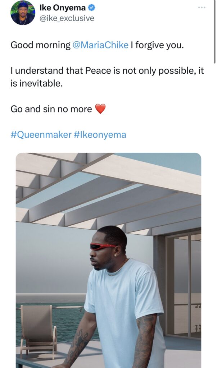Click the words "Good morning"

(x=40, y=45)
